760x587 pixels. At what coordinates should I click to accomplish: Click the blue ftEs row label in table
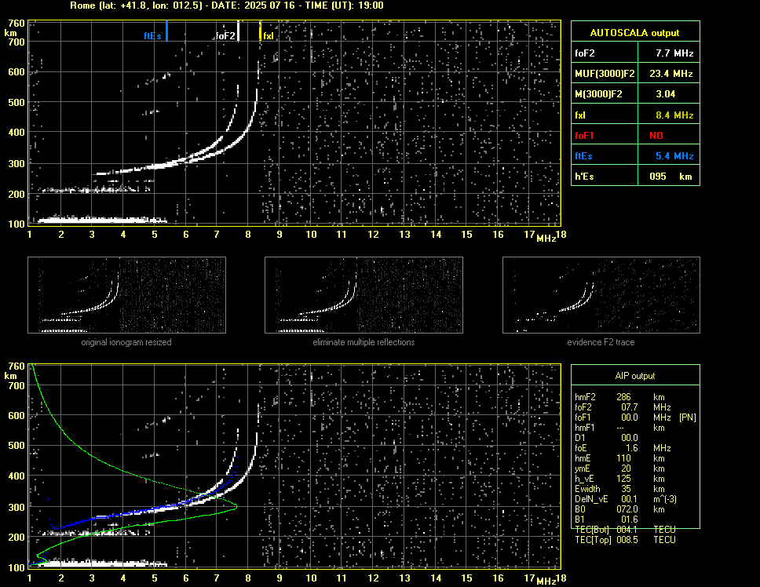pos(583,156)
